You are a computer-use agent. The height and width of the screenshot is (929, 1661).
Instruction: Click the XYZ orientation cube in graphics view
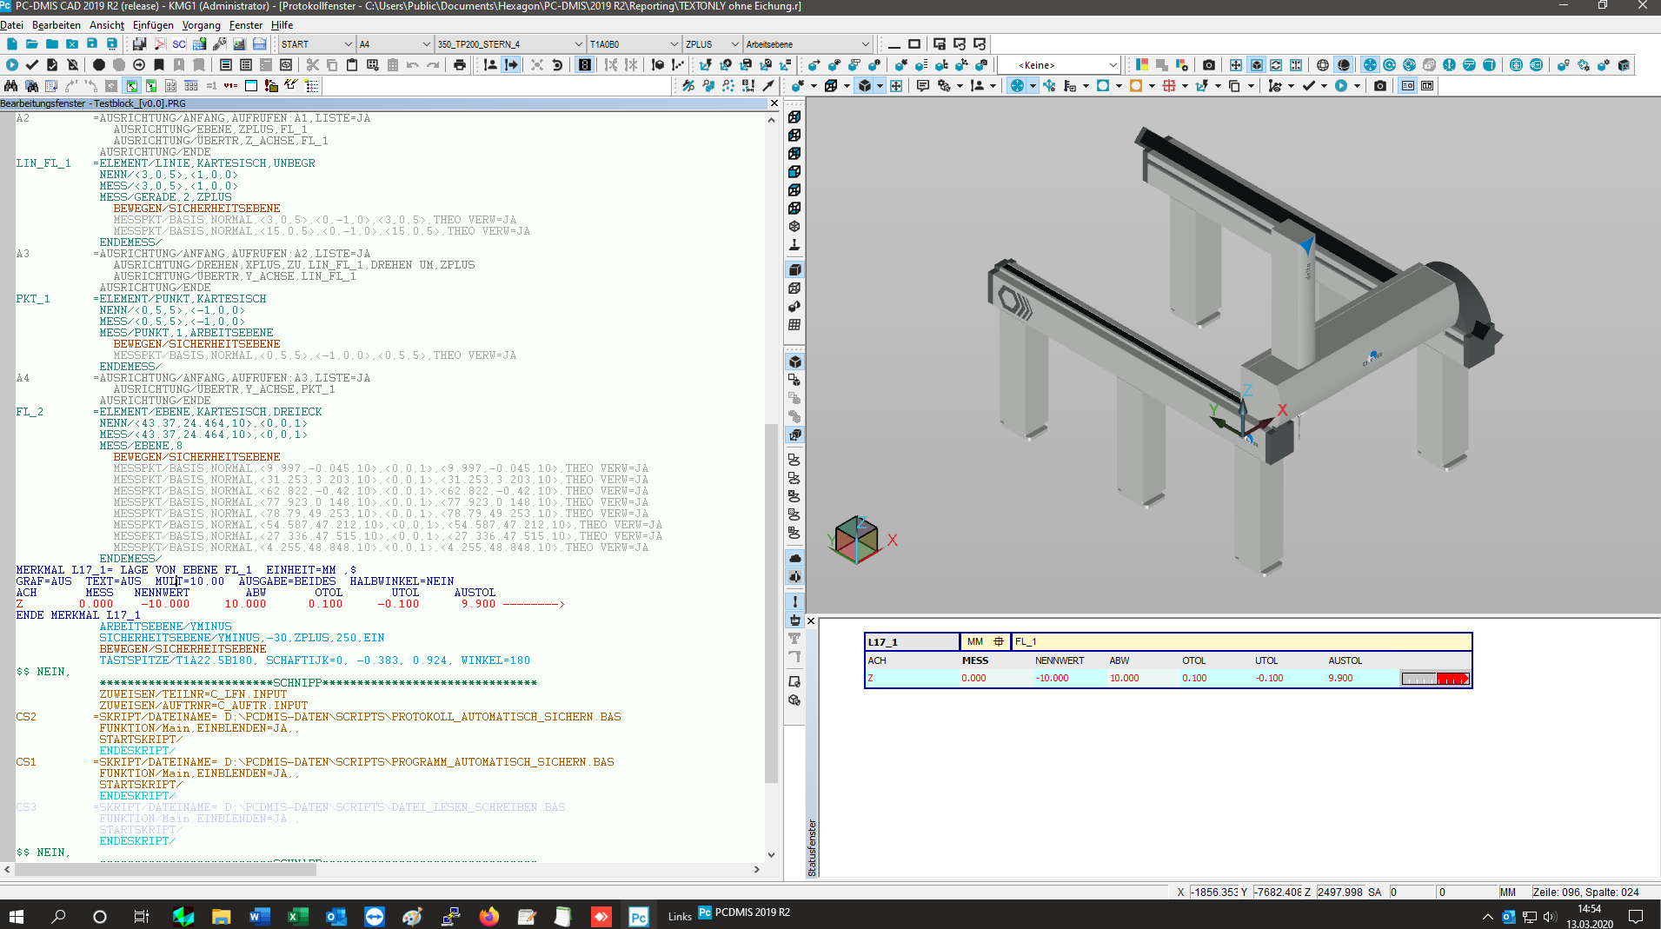(857, 540)
